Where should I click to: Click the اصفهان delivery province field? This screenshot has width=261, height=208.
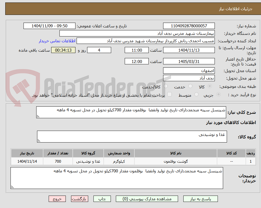[189, 71]
